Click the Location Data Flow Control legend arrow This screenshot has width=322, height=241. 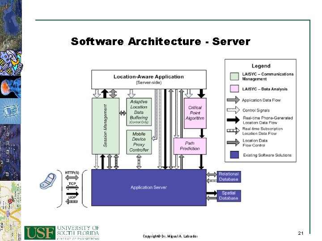tap(233, 142)
